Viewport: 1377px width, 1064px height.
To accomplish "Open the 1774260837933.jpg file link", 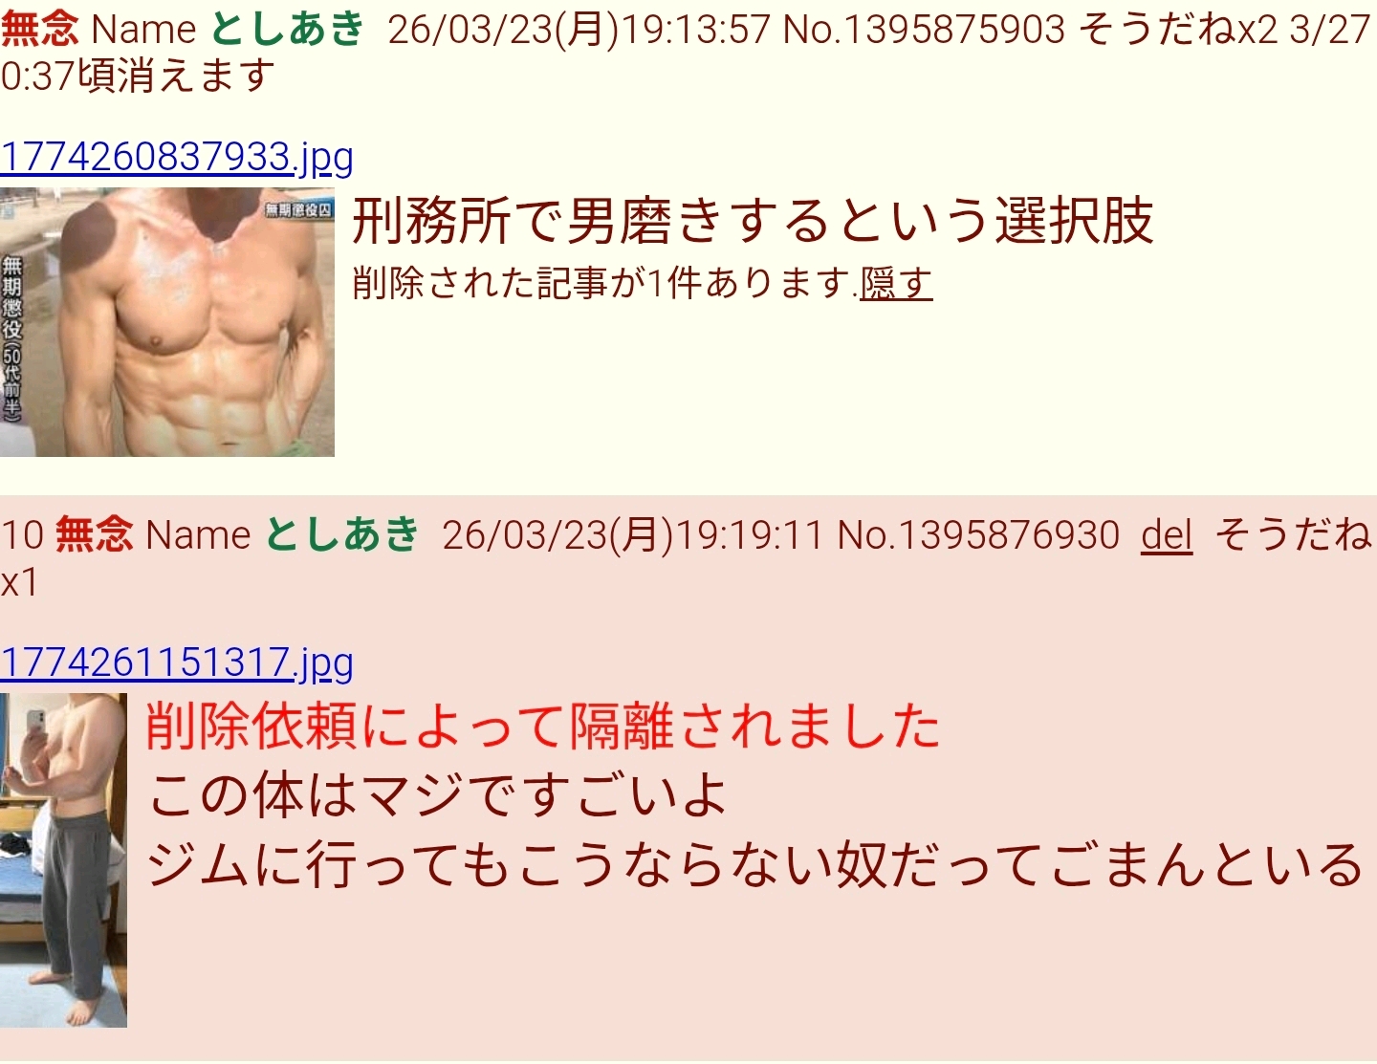I will [177, 157].
